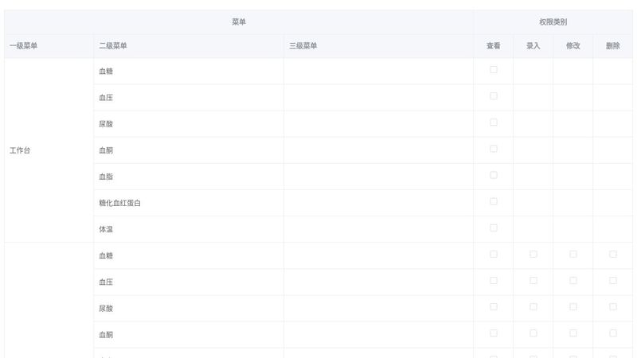Check 修改 for 血糖 in the lower group

(573, 255)
